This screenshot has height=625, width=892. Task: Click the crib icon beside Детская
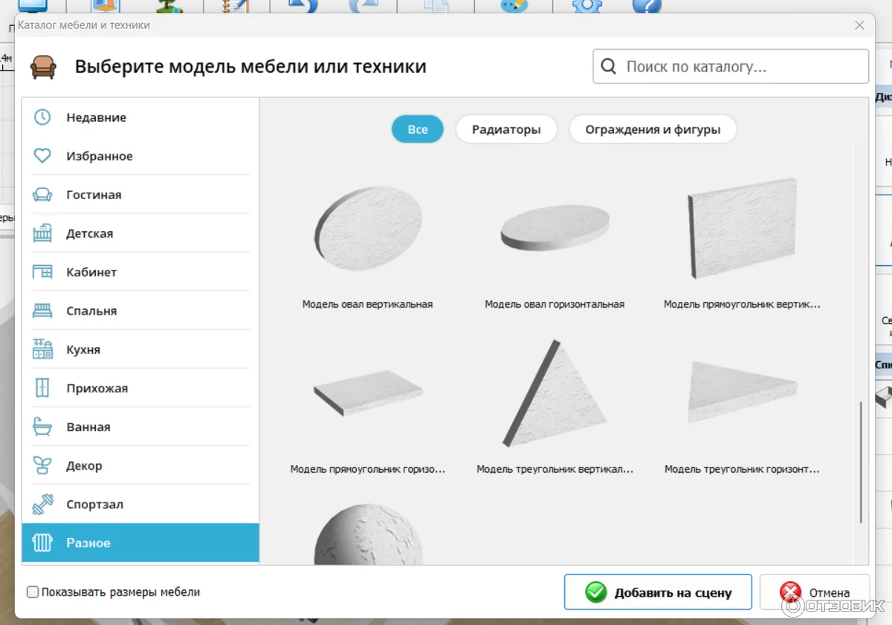click(x=42, y=233)
